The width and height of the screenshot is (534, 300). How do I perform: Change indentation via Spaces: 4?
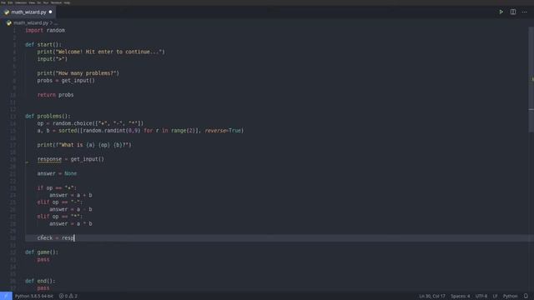click(460, 296)
